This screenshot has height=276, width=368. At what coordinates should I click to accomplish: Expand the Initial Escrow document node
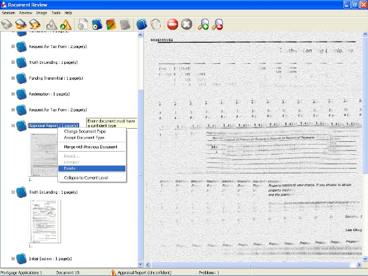click(13, 259)
